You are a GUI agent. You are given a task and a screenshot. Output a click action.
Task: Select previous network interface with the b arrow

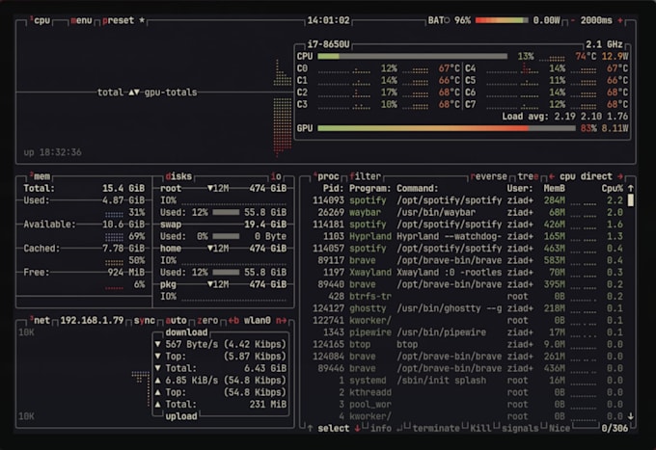coord(233,321)
